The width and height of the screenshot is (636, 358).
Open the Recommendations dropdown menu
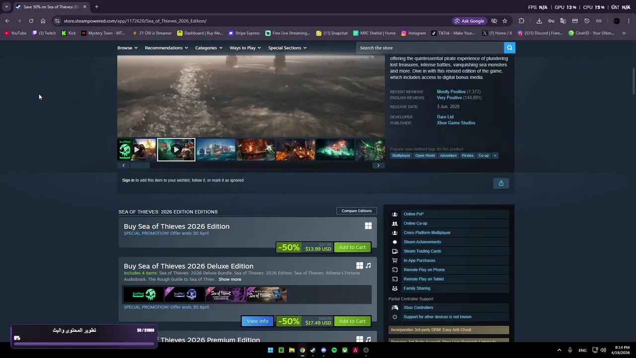tap(166, 48)
